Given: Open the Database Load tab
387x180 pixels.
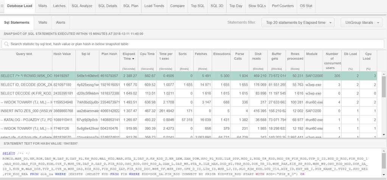Looking at the screenshot, I should tap(20, 6).
